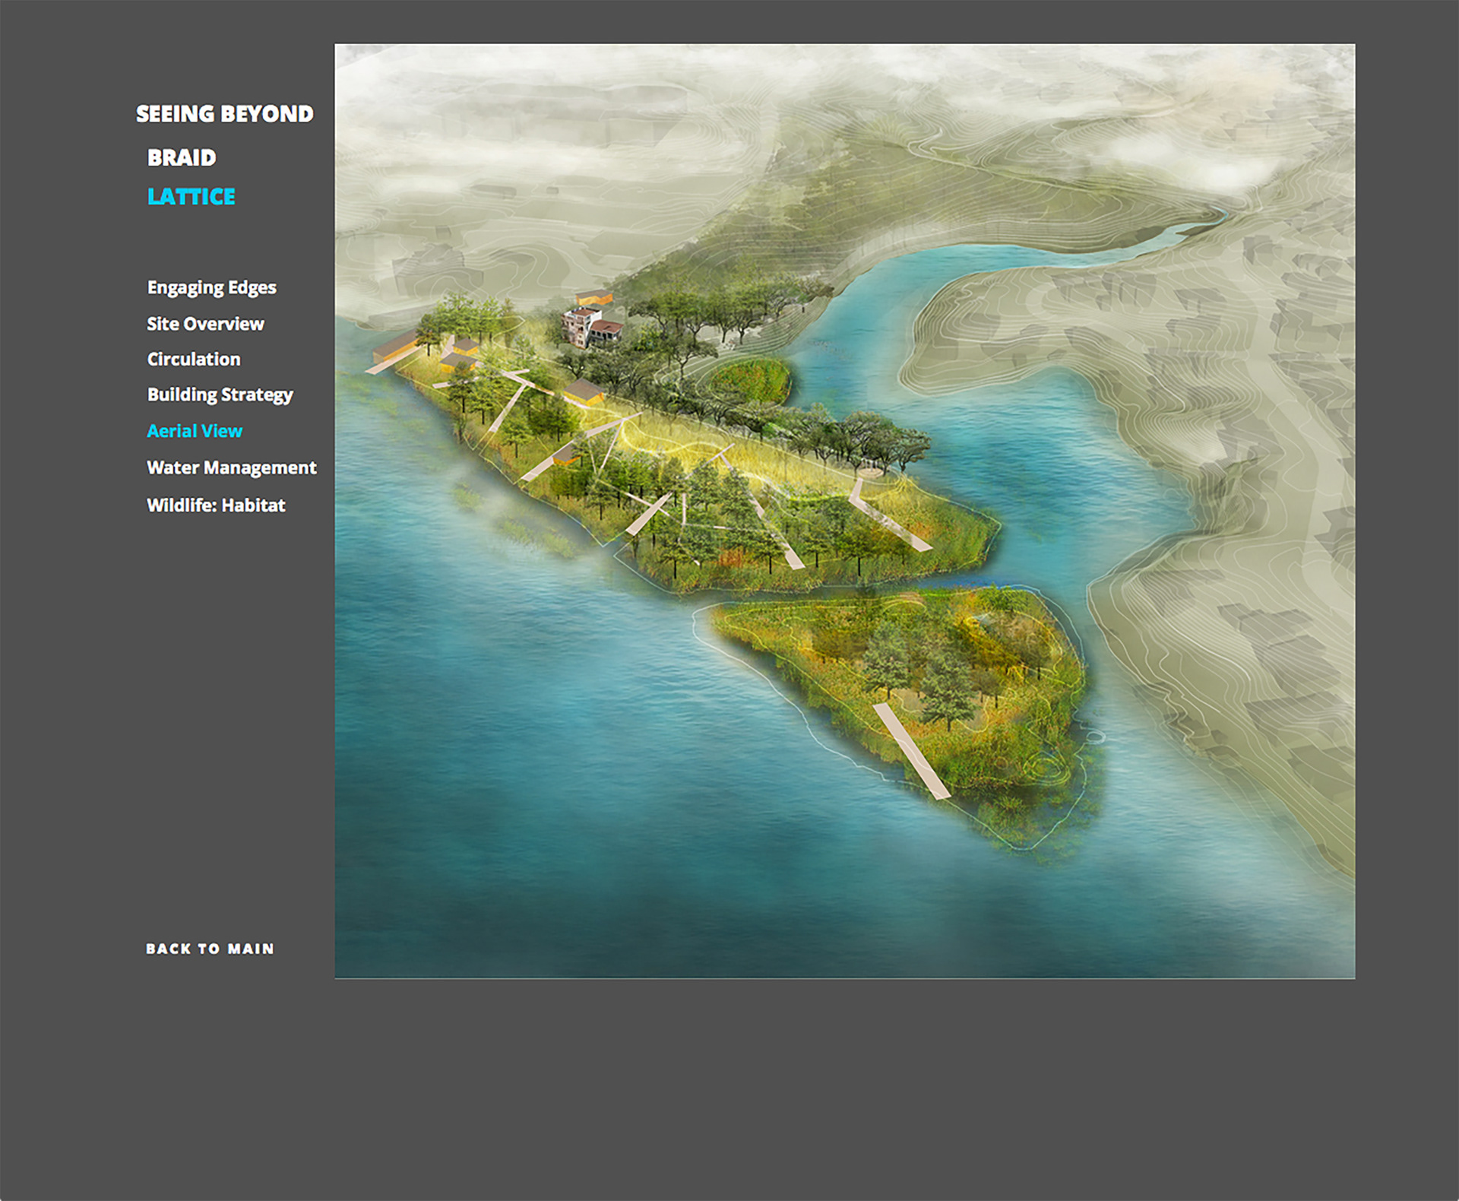Click the SEEING BEYOND site title
The height and width of the screenshot is (1201, 1459).
click(224, 114)
